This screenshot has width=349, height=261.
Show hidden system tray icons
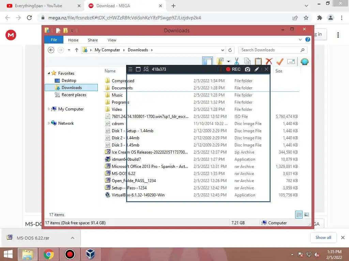point(292,255)
